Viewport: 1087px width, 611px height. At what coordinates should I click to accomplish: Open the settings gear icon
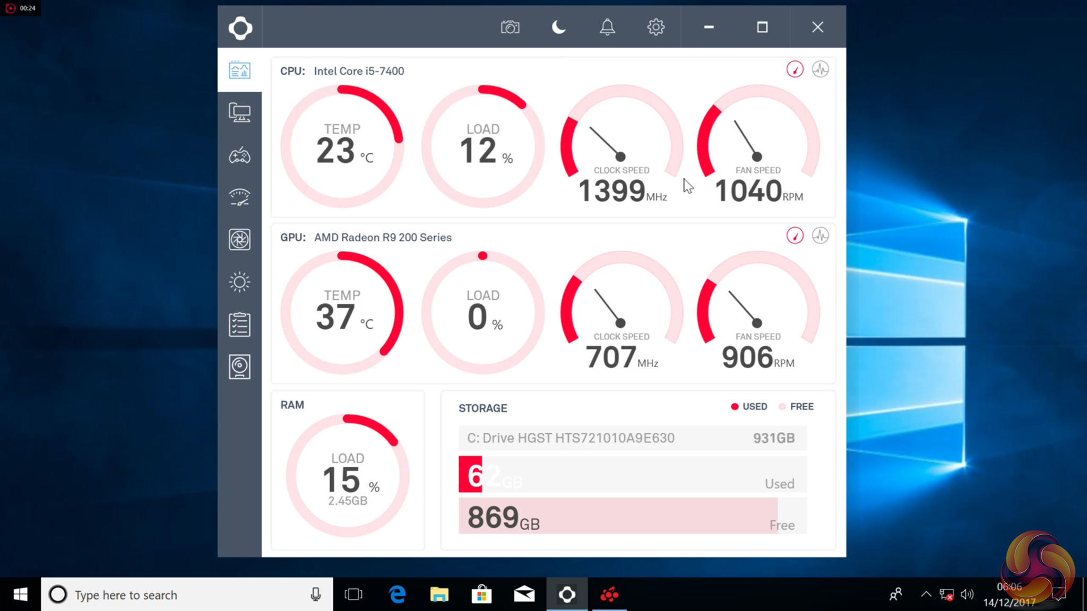click(656, 27)
